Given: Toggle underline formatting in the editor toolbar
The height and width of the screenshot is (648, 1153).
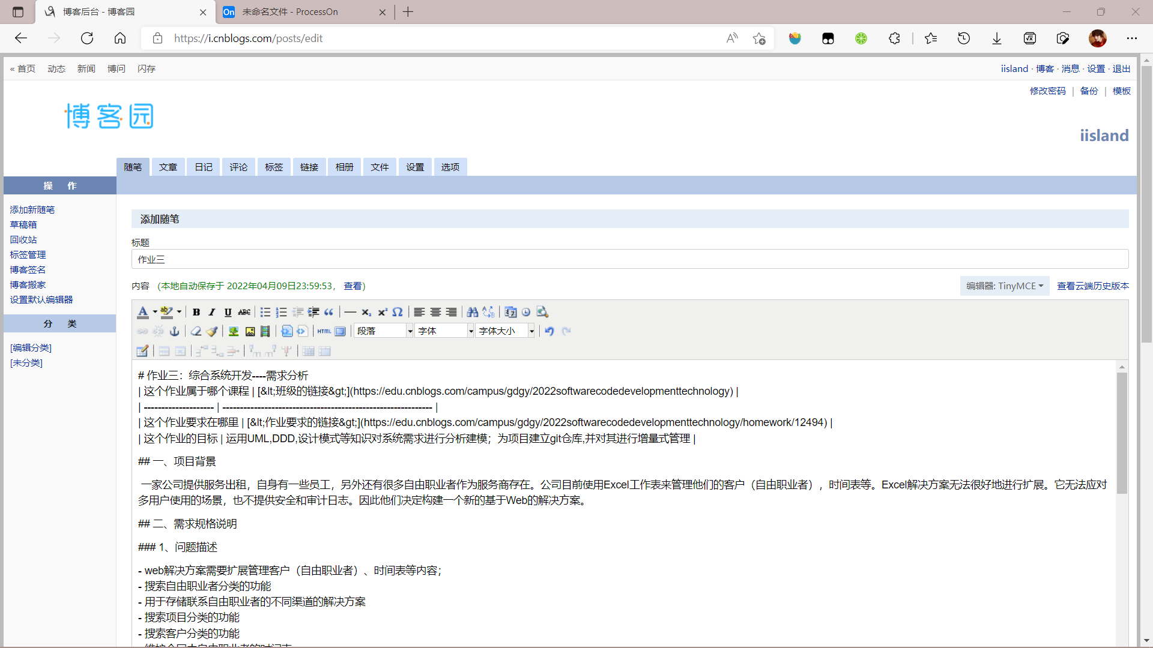Looking at the screenshot, I should pos(228,312).
